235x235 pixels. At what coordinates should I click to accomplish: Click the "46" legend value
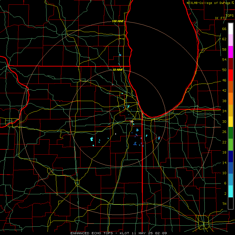pyautogui.click(x=224, y=80)
